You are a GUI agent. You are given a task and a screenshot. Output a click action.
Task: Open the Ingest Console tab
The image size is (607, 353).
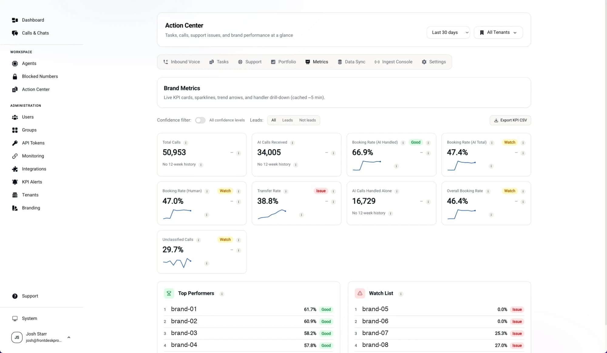(x=393, y=62)
